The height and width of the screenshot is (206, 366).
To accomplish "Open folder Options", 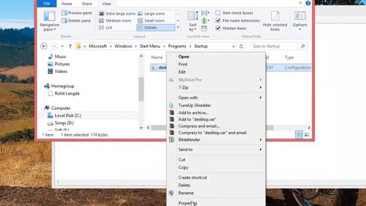I will (x=300, y=21).
